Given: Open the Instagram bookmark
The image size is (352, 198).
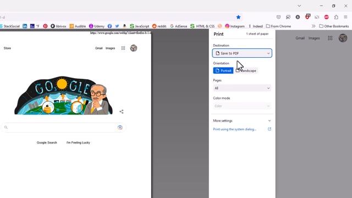Looking at the screenshot, I should 235,26.
